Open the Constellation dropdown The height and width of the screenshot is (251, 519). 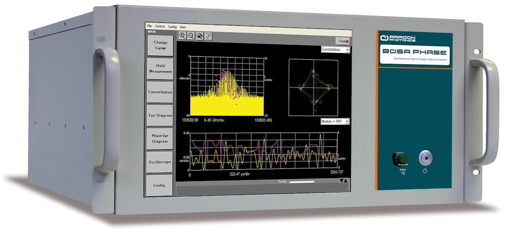335,50
